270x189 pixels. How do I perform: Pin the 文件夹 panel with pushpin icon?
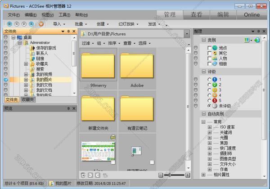click(68, 31)
